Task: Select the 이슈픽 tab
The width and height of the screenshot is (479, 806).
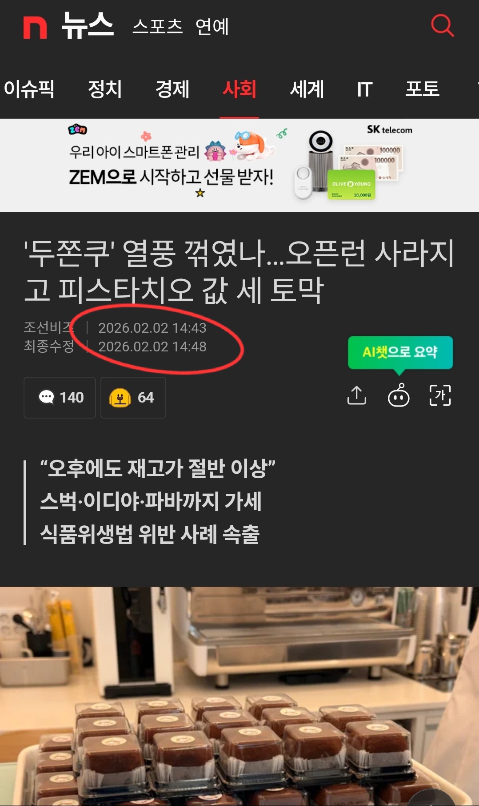Action: 29,89
